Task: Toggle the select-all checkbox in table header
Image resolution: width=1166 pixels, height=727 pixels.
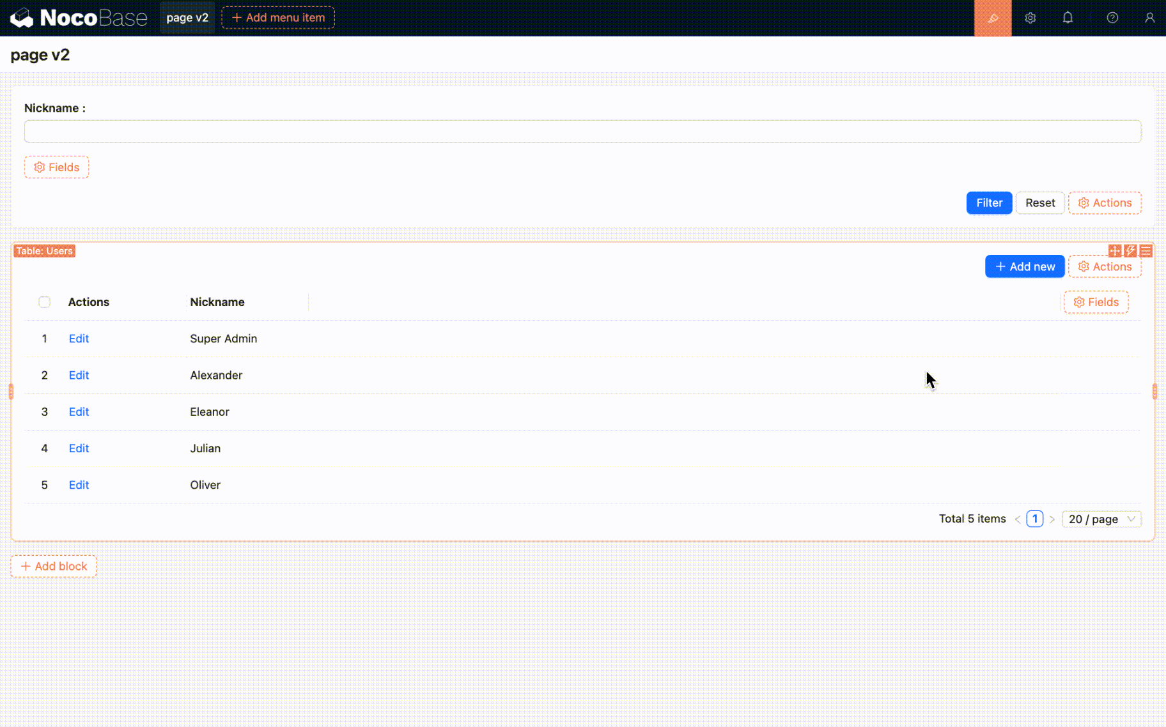Action: (x=44, y=302)
